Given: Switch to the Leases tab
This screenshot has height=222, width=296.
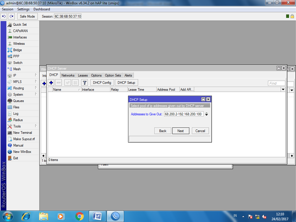Looking at the screenshot, I should point(83,75).
